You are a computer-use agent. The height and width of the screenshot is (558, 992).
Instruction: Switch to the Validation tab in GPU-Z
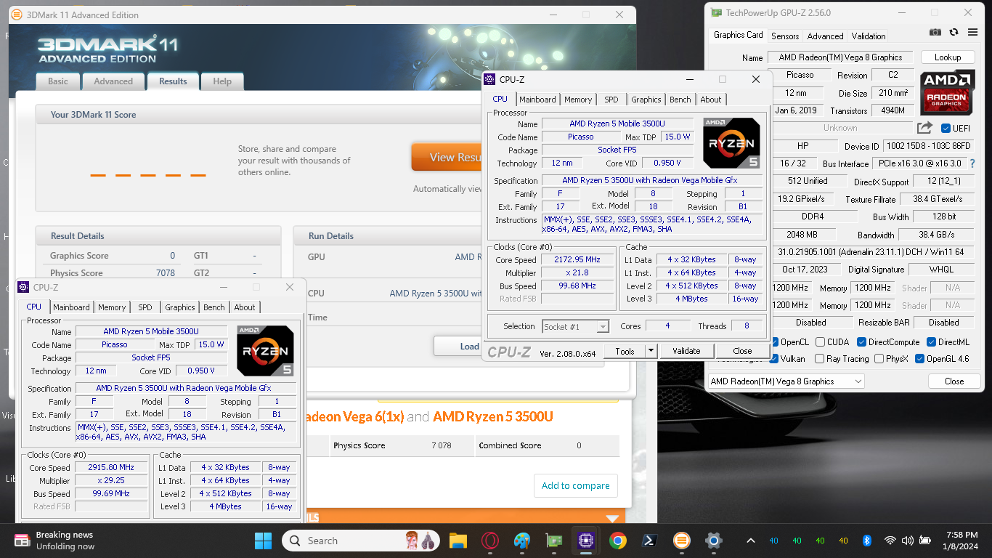869,36
